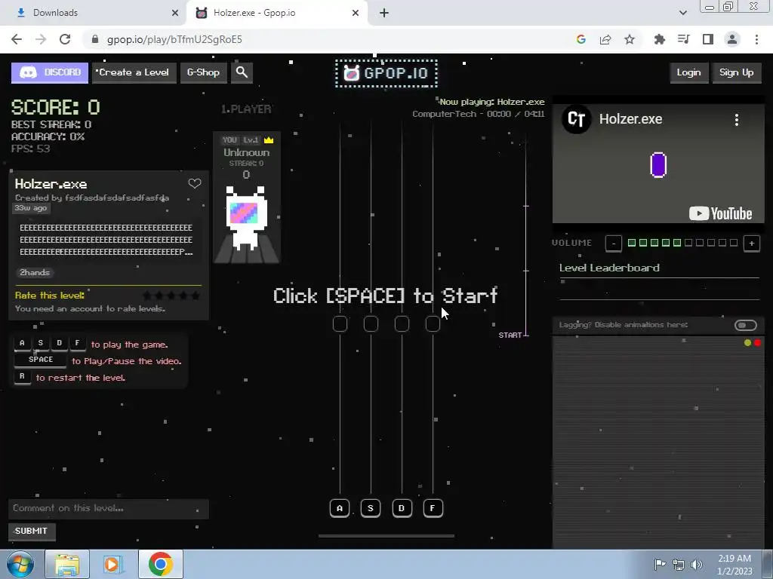
Task: Open Windows Media Player taskbar icon
Action: (x=112, y=564)
